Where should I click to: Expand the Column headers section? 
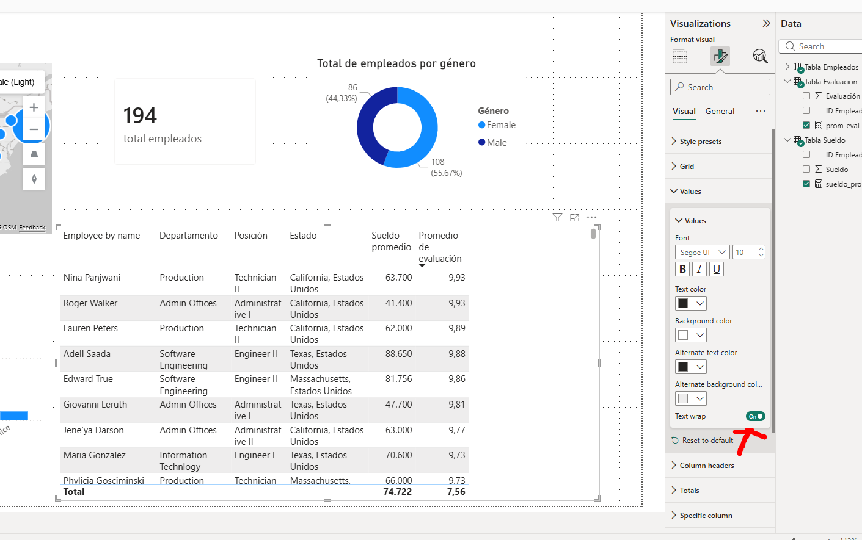pyautogui.click(x=707, y=466)
